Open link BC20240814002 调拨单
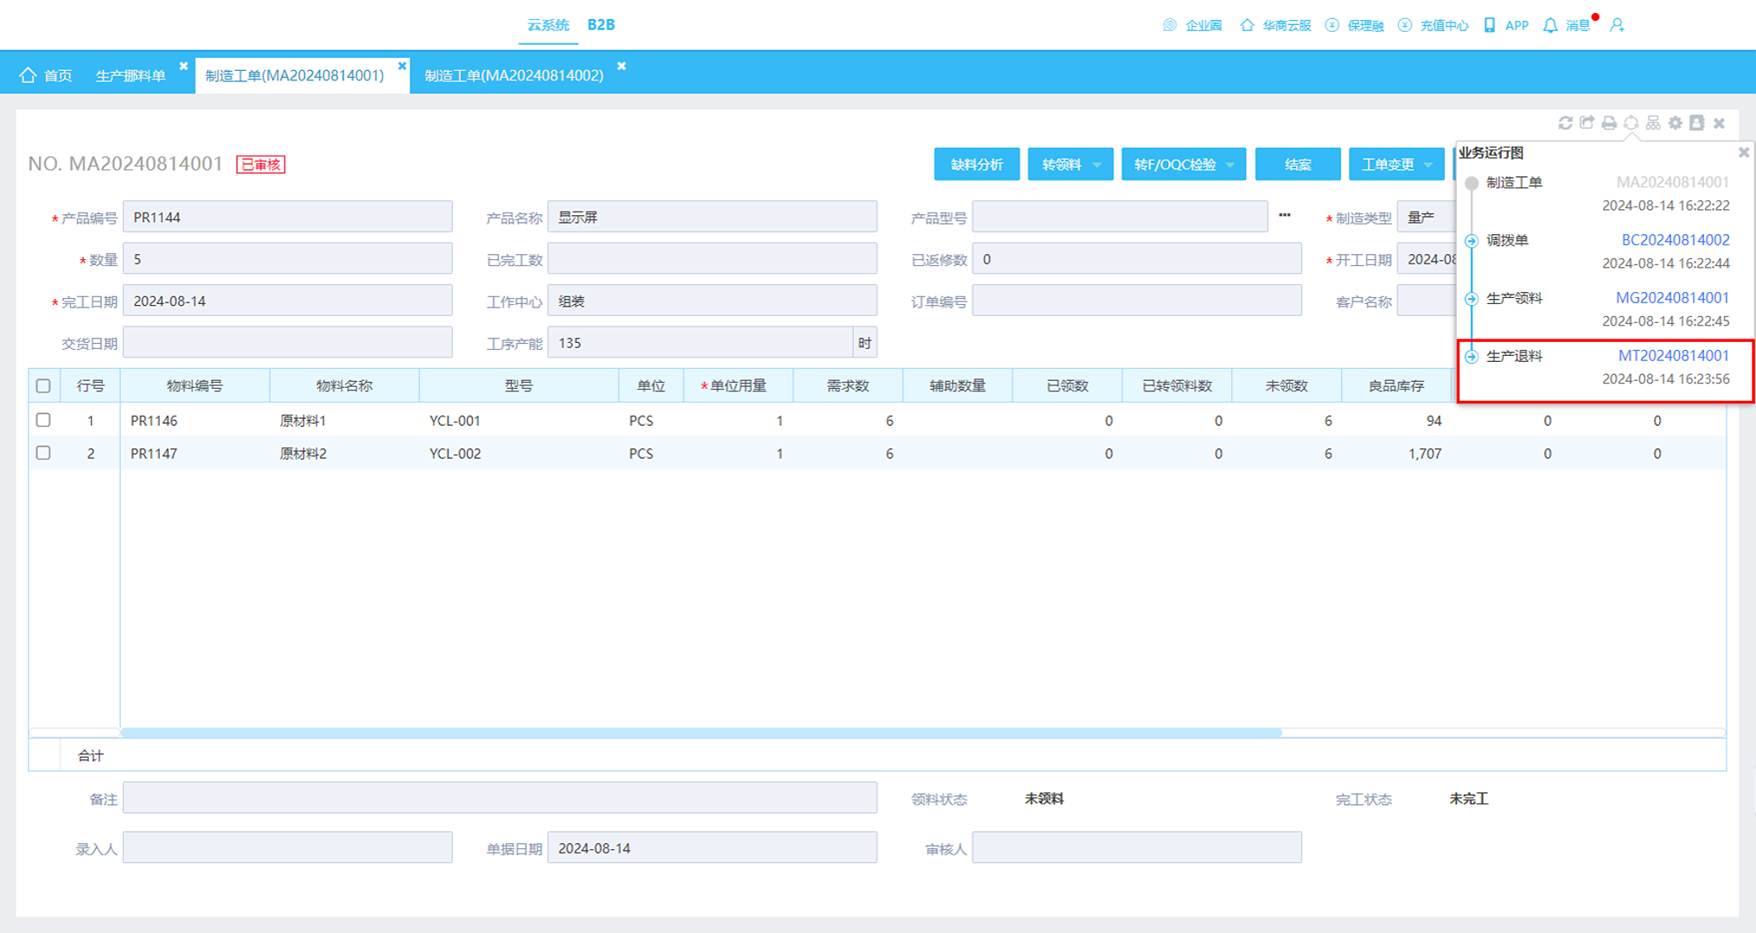The height and width of the screenshot is (933, 1756). tap(1676, 239)
